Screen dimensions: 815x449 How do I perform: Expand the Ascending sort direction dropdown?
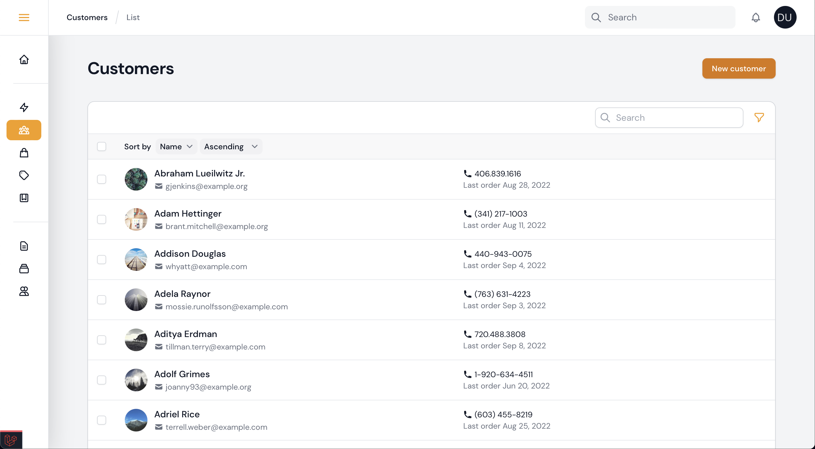[x=231, y=146]
